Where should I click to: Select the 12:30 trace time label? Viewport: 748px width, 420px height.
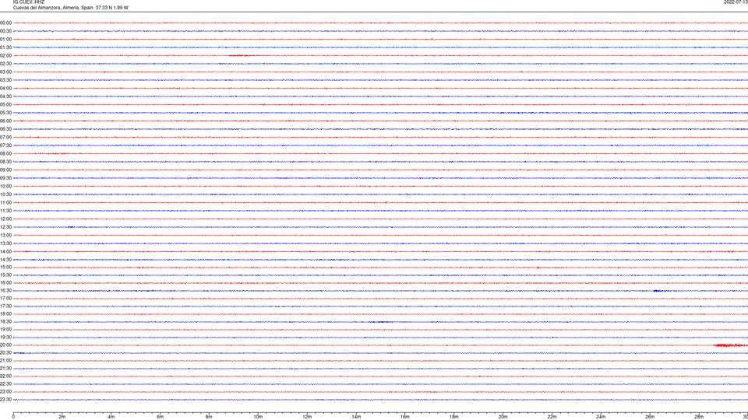tap(5, 226)
